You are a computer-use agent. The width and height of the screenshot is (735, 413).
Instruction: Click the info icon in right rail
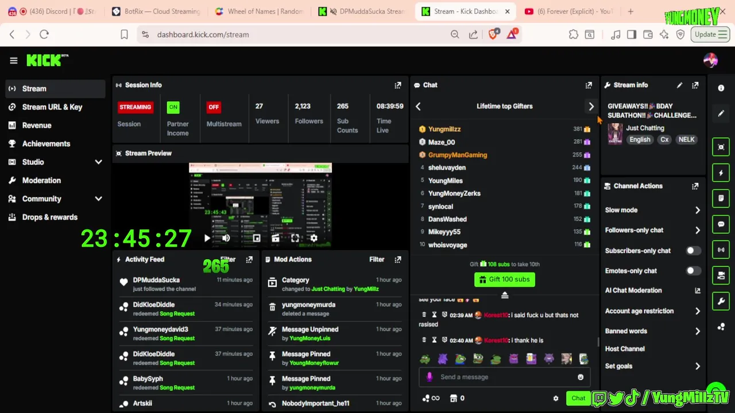click(x=721, y=88)
